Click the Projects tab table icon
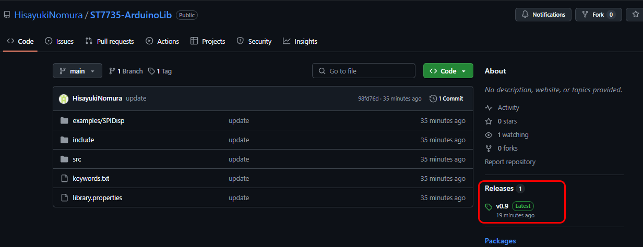 point(195,41)
